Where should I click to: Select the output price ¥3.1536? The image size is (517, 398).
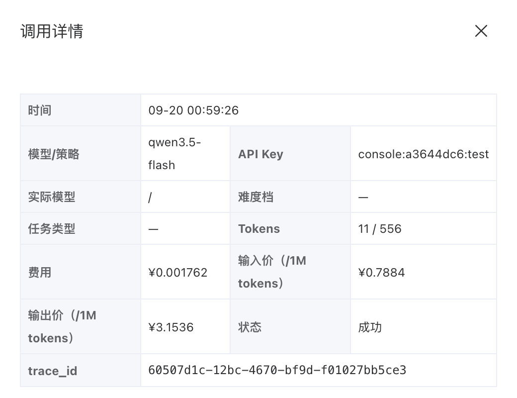(171, 327)
